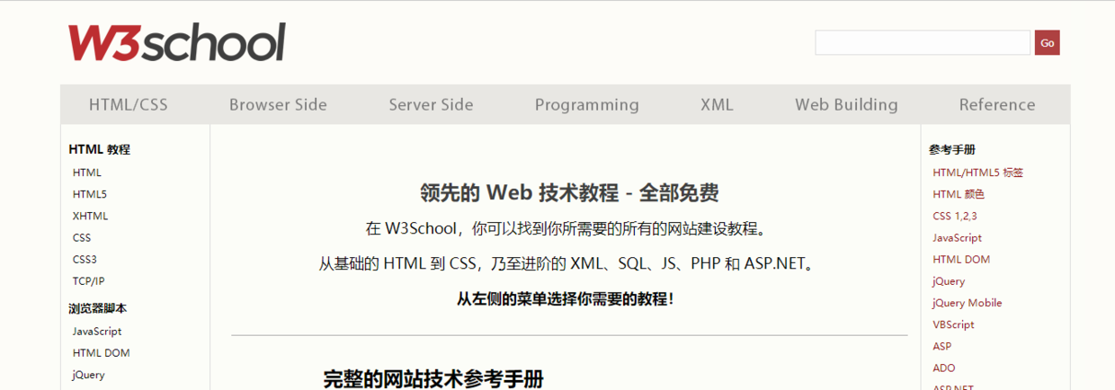Viewport: 1115px width, 390px height.
Task: Open the CSS 1,2,3 reference link
Action: pos(955,216)
